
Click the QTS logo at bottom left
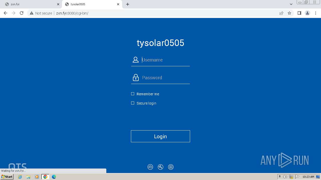18,166
